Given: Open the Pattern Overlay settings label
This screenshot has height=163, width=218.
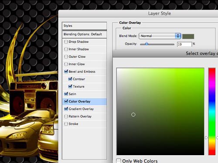Looking at the screenshot, I should click(80, 116).
